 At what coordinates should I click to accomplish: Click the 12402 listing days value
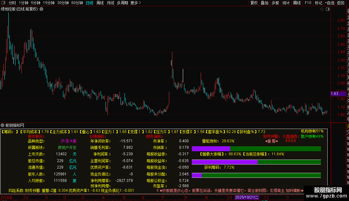tap(61, 154)
